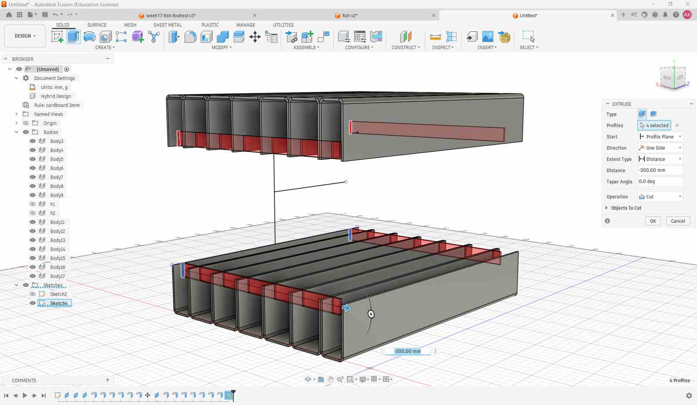Screen dimensions: 697x405
Task: Show hidden body h2
Action: pyautogui.click(x=33, y=213)
